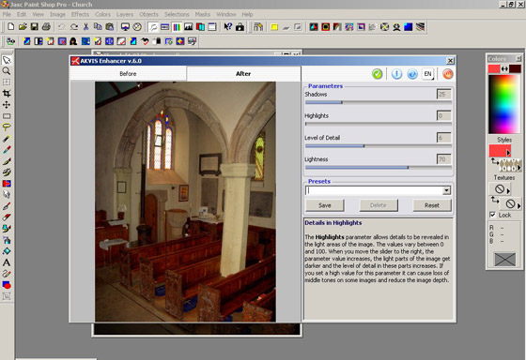Click the background dark color swatch
The height and width of the screenshot is (360, 526).
pos(515,68)
